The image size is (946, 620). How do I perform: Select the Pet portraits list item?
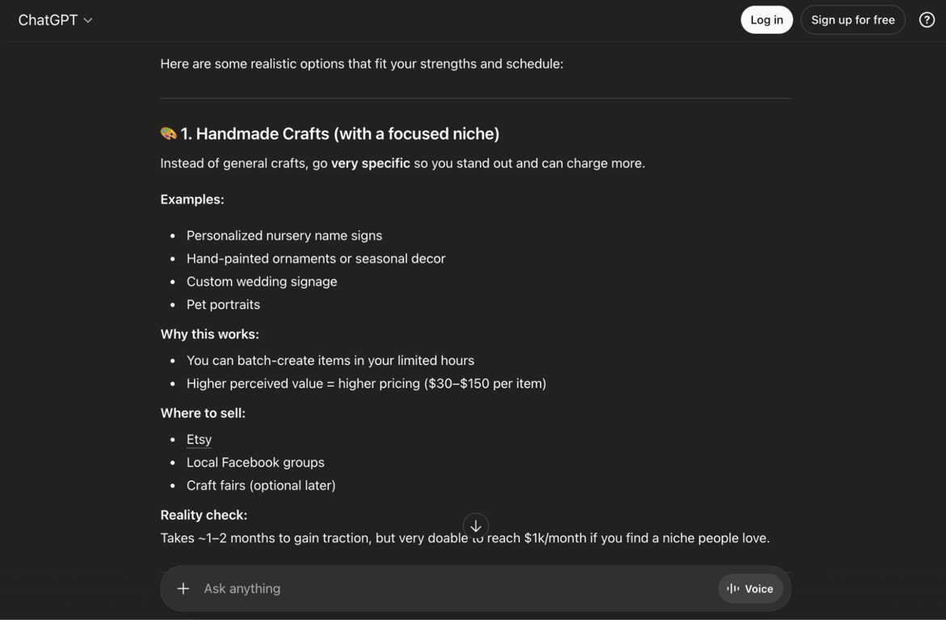(223, 304)
